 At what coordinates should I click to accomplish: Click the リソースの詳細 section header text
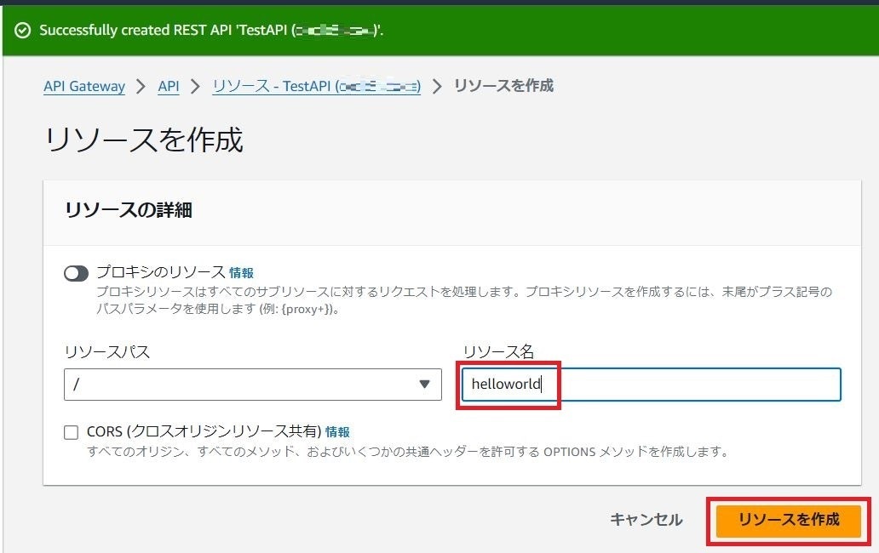129,210
